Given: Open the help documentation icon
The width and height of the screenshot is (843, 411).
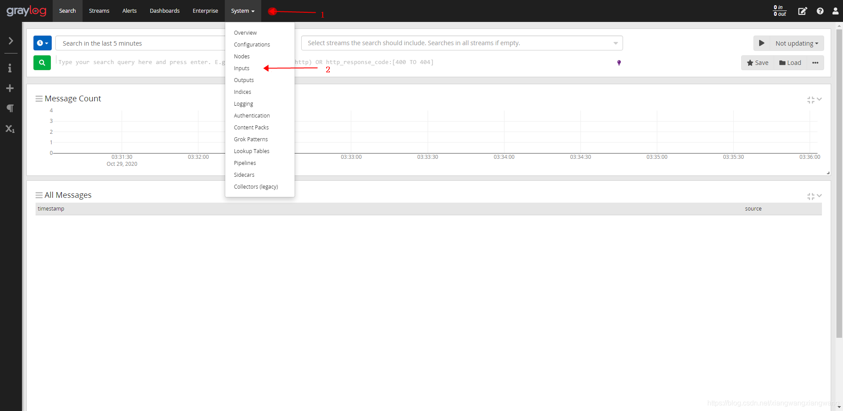Looking at the screenshot, I should pyautogui.click(x=820, y=11).
